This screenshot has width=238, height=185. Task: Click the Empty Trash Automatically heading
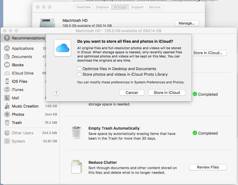point(114,128)
